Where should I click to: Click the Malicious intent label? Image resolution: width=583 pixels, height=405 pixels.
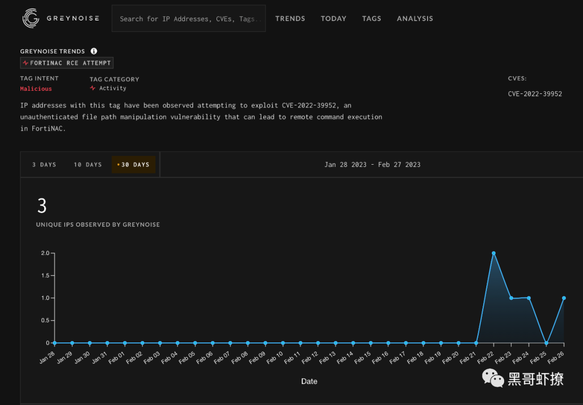36,89
